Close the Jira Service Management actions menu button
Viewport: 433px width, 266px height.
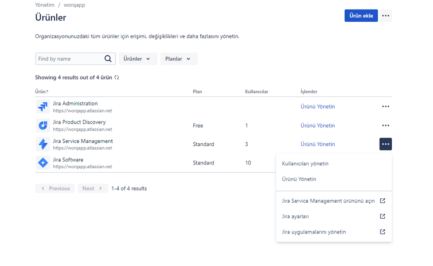click(385, 144)
